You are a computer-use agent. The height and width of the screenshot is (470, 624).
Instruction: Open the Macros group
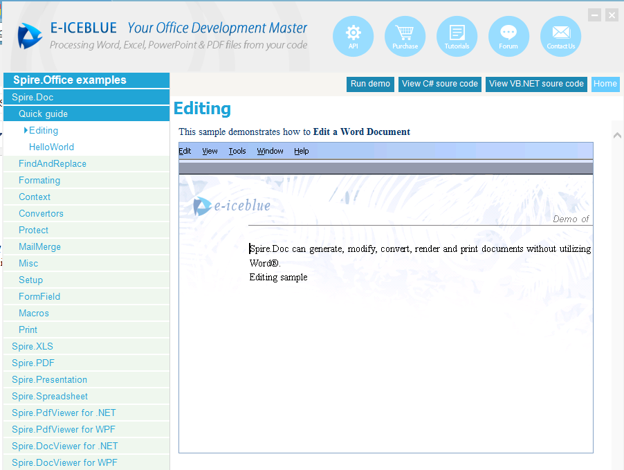(86, 313)
